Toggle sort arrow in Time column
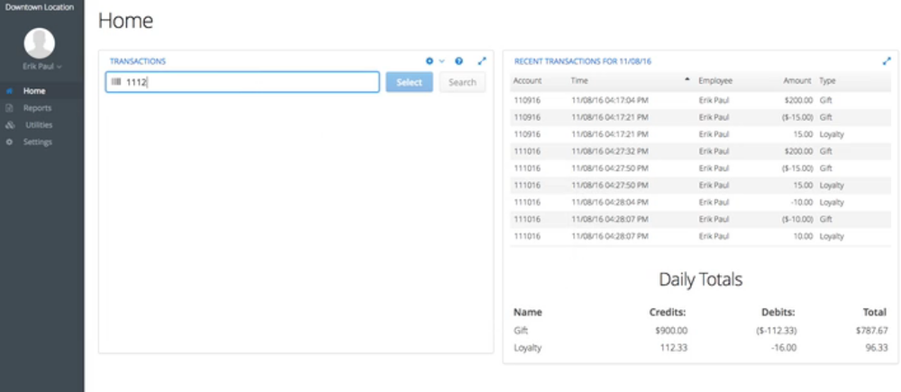 point(687,80)
